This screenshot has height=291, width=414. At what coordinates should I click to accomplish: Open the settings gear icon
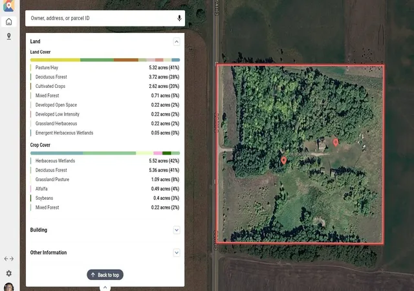point(9,274)
